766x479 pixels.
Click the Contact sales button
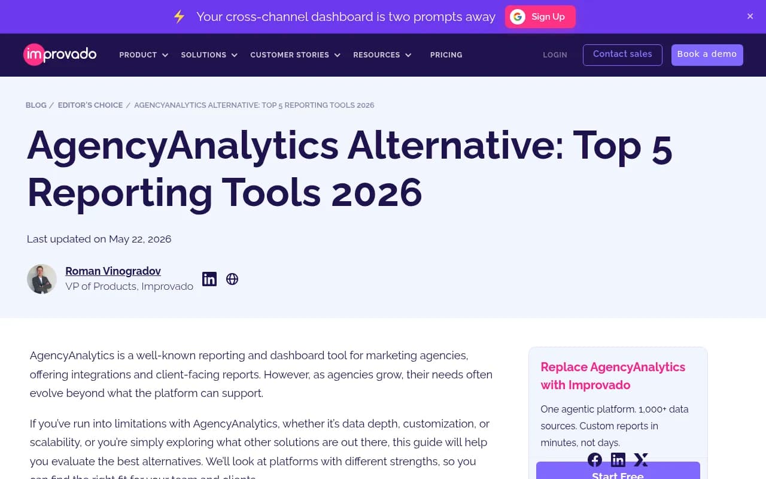pyautogui.click(x=622, y=54)
